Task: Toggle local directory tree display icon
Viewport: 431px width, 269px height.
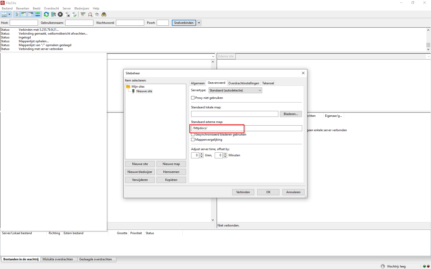Action: [x=24, y=14]
